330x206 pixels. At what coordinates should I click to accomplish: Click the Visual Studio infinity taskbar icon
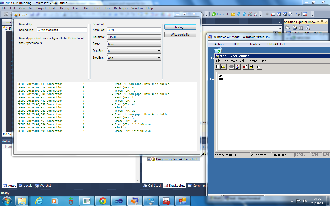119,201
